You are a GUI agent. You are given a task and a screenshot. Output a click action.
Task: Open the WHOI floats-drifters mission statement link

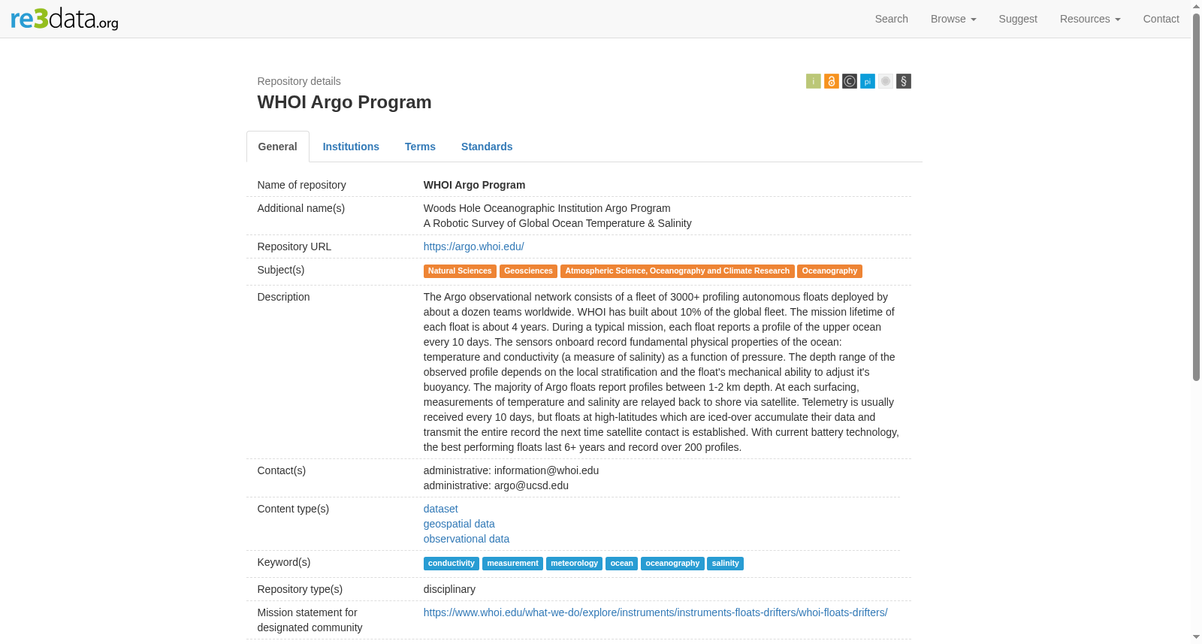pyautogui.click(x=655, y=612)
